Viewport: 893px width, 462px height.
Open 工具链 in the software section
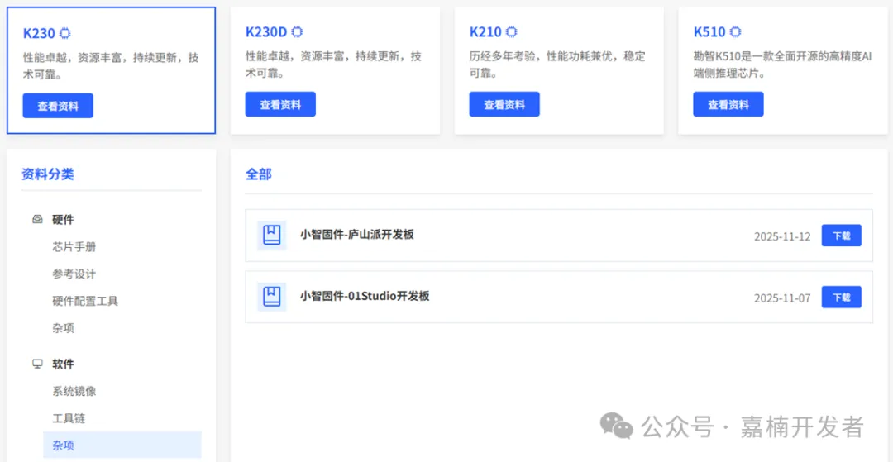tap(69, 418)
